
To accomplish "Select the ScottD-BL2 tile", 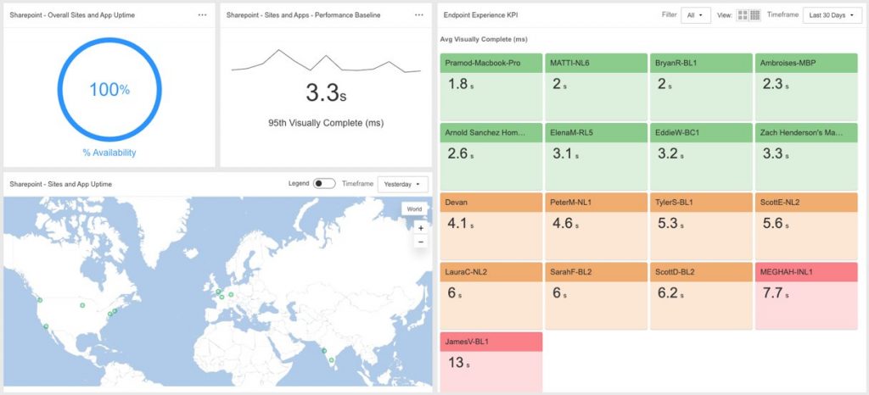I will coord(701,296).
